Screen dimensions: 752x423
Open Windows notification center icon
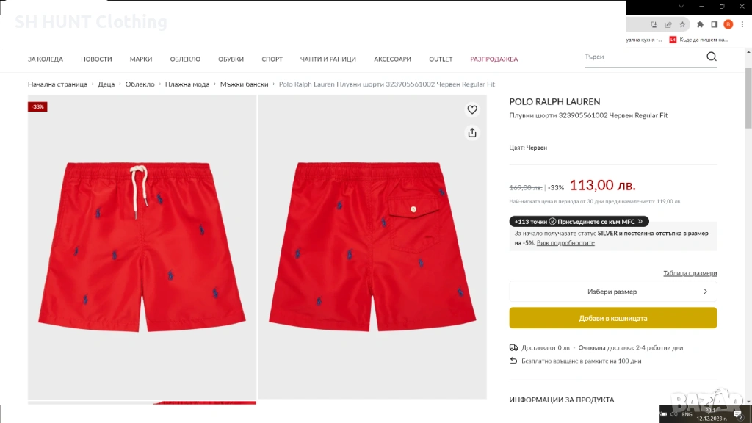(739, 414)
